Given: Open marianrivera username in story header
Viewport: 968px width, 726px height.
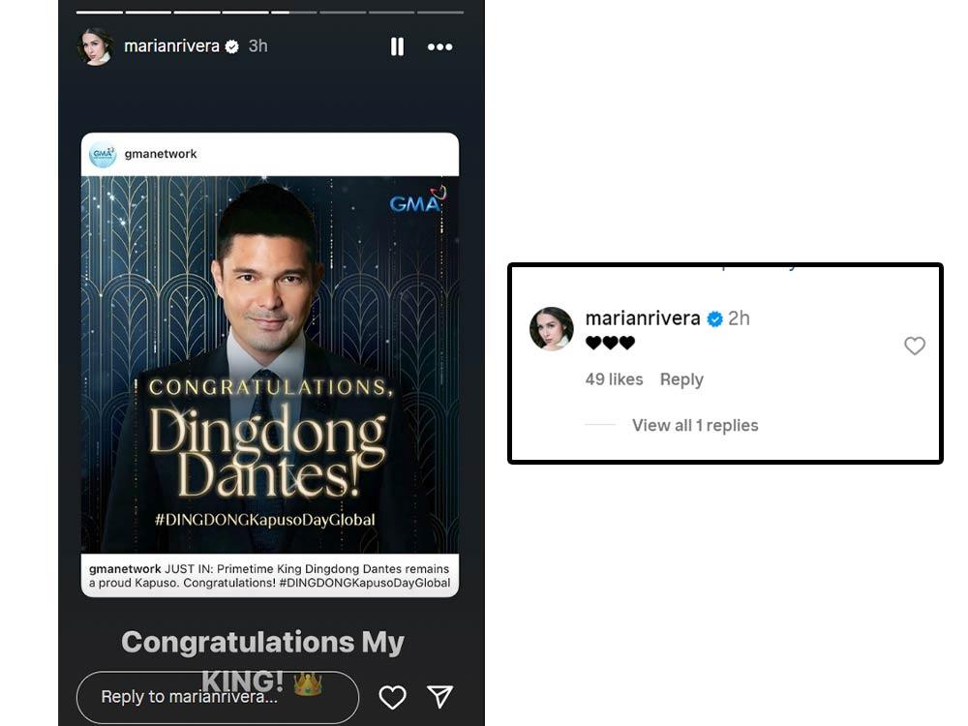Looking at the screenshot, I should tap(171, 46).
